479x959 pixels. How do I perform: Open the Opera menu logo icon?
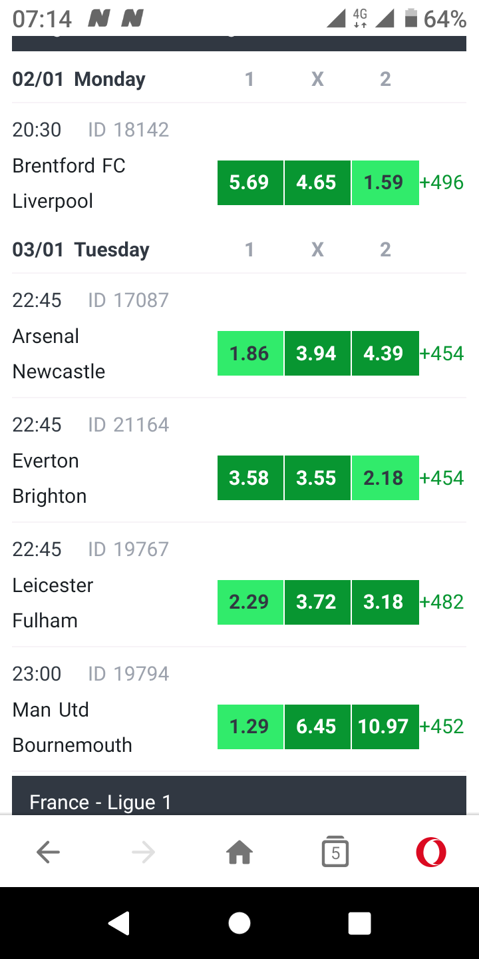tap(431, 852)
